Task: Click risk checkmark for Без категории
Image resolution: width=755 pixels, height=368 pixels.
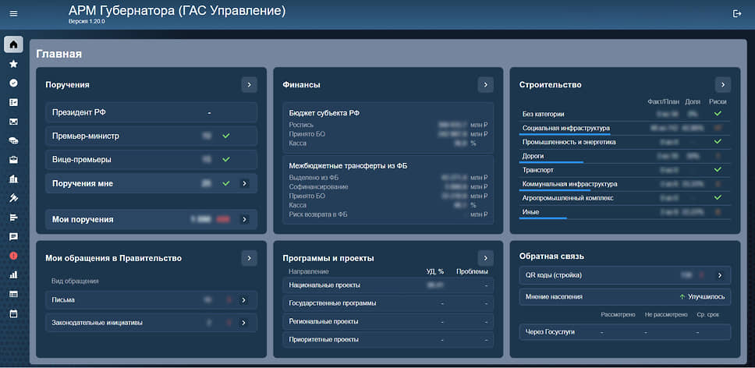Action: [x=718, y=114]
